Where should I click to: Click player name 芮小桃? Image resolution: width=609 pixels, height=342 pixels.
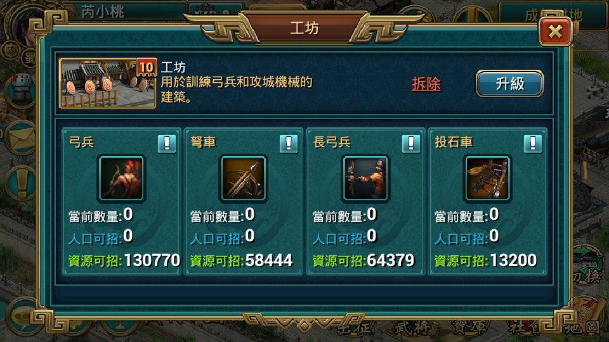point(103,11)
